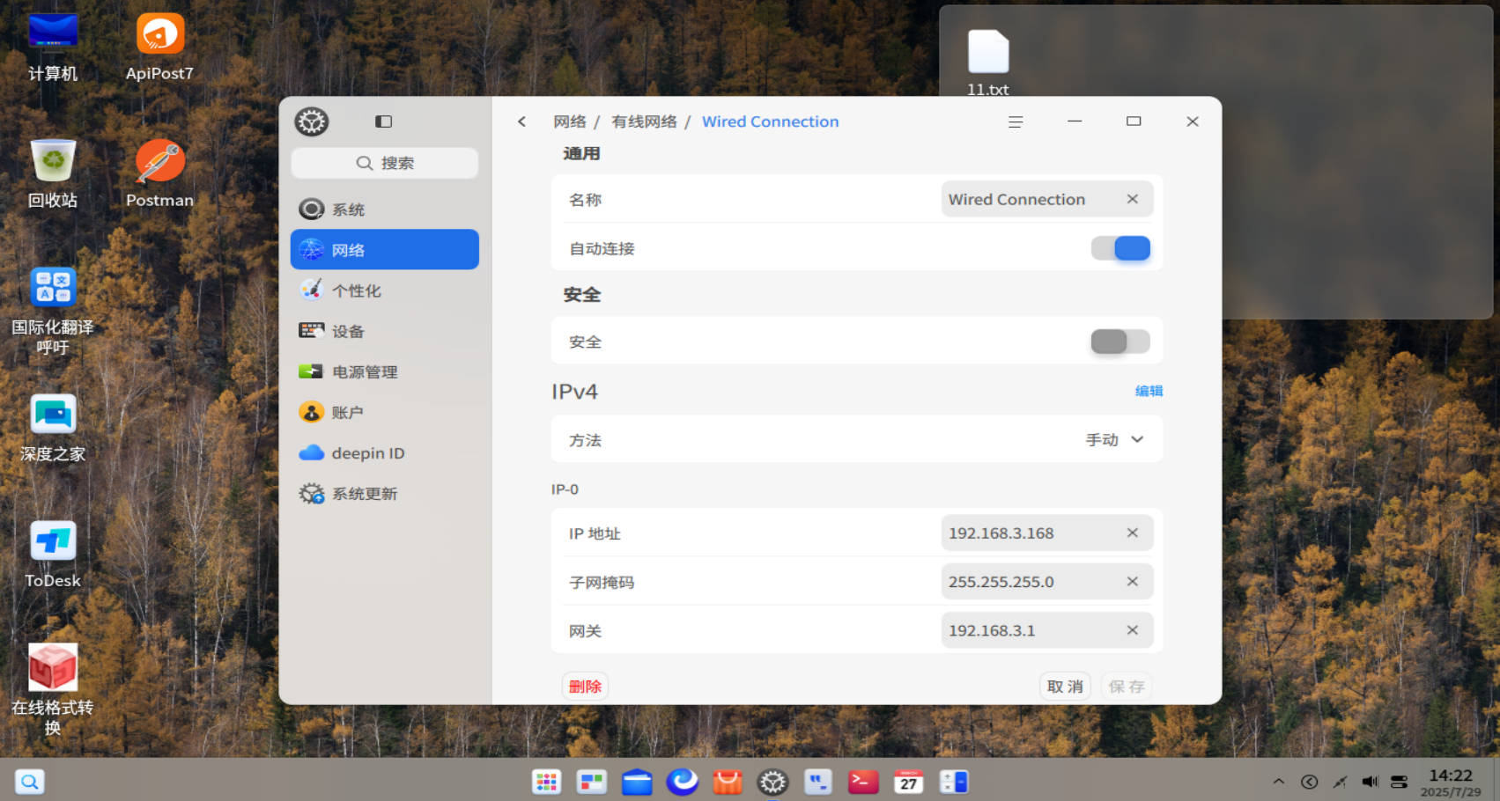
Task: Click the red 删除 button
Action: (x=585, y=686)
